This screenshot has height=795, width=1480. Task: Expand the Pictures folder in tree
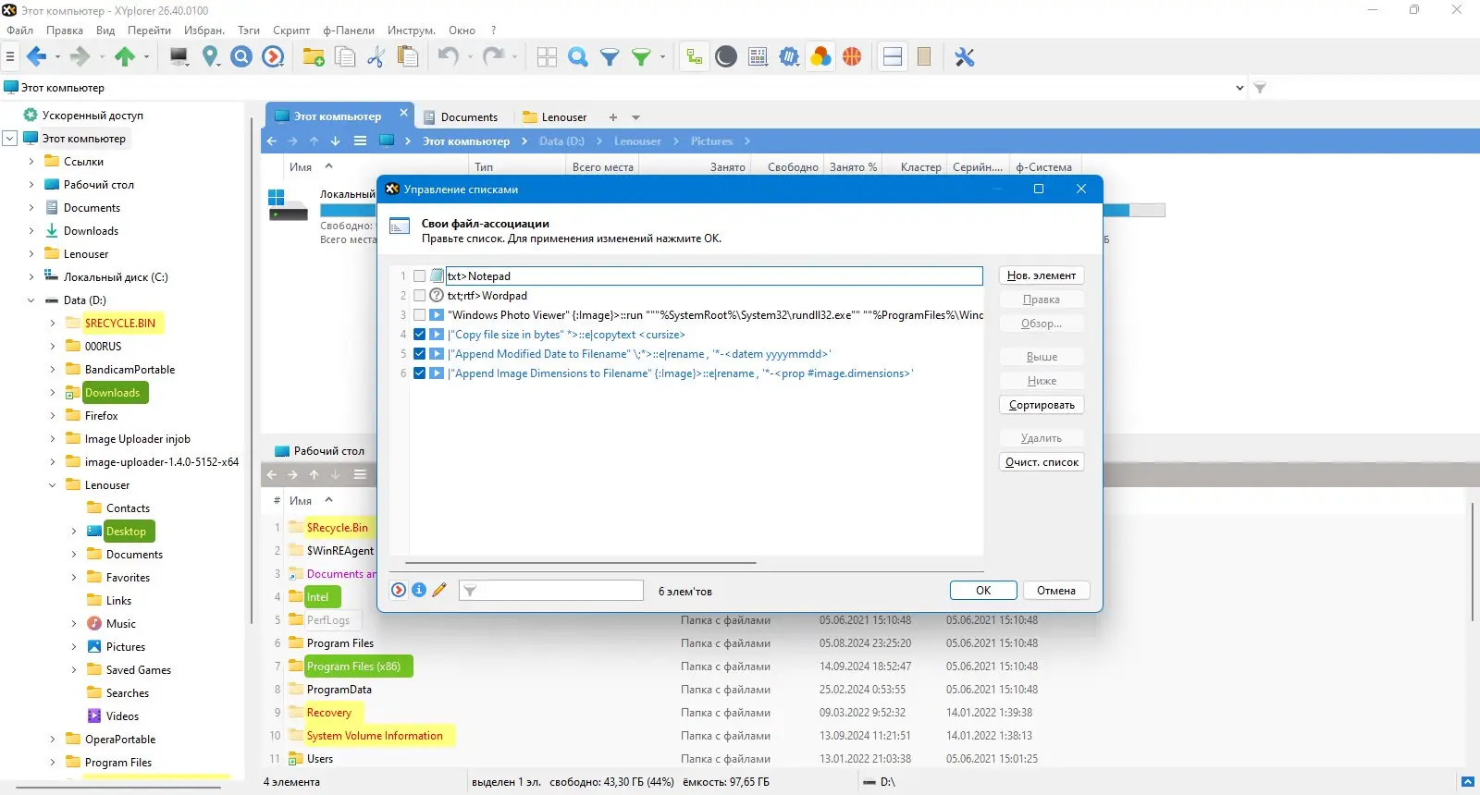coord(74,647)
